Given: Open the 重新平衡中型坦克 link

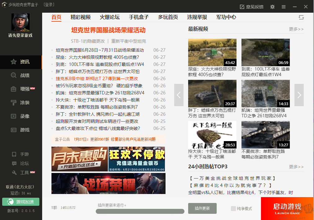Looking at the screenshot, I should click(x=129, y=41).
